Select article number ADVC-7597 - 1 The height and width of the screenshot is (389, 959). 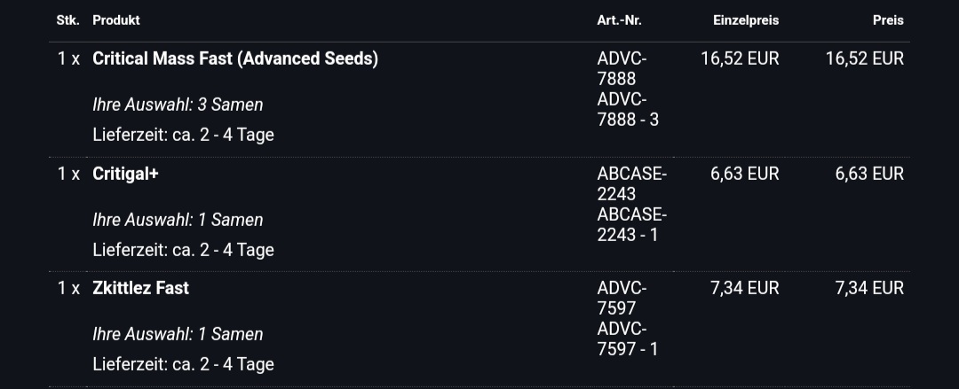click(628, 338)
